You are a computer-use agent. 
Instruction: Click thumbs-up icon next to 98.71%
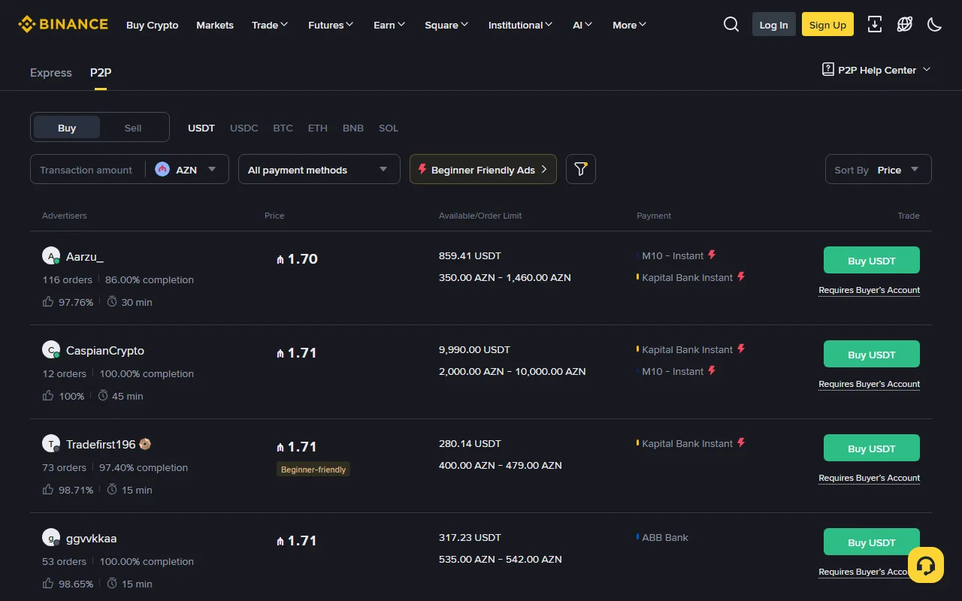coord(48,490)
